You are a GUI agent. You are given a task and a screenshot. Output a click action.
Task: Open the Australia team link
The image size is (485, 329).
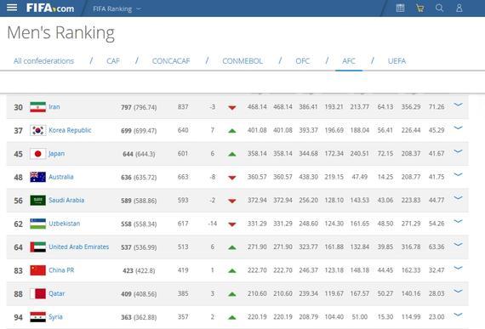[x=61, y=177]
